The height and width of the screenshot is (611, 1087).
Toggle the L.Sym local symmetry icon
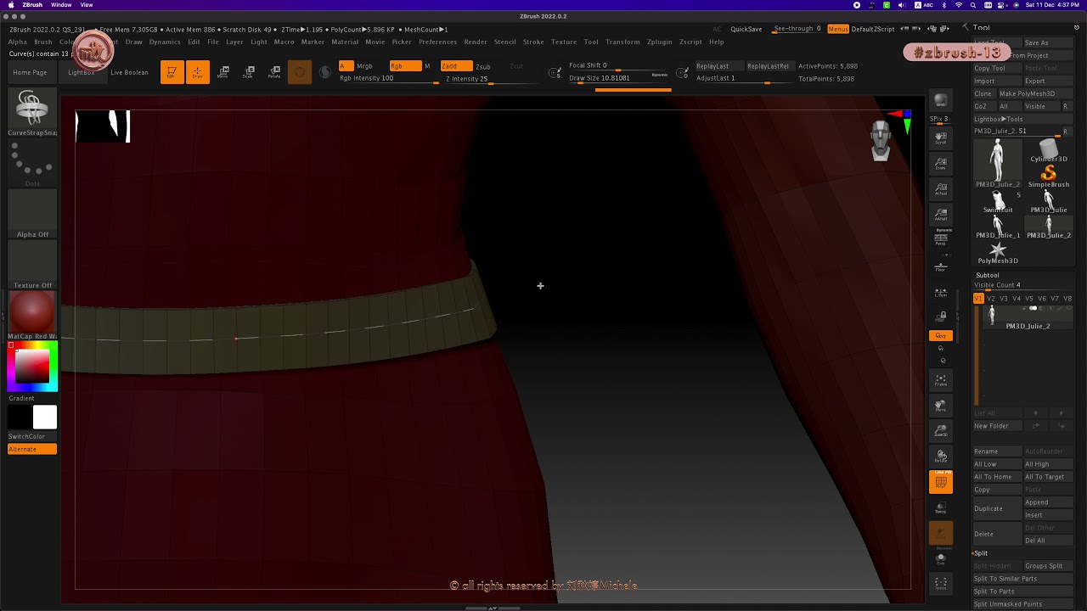(940, 292)
